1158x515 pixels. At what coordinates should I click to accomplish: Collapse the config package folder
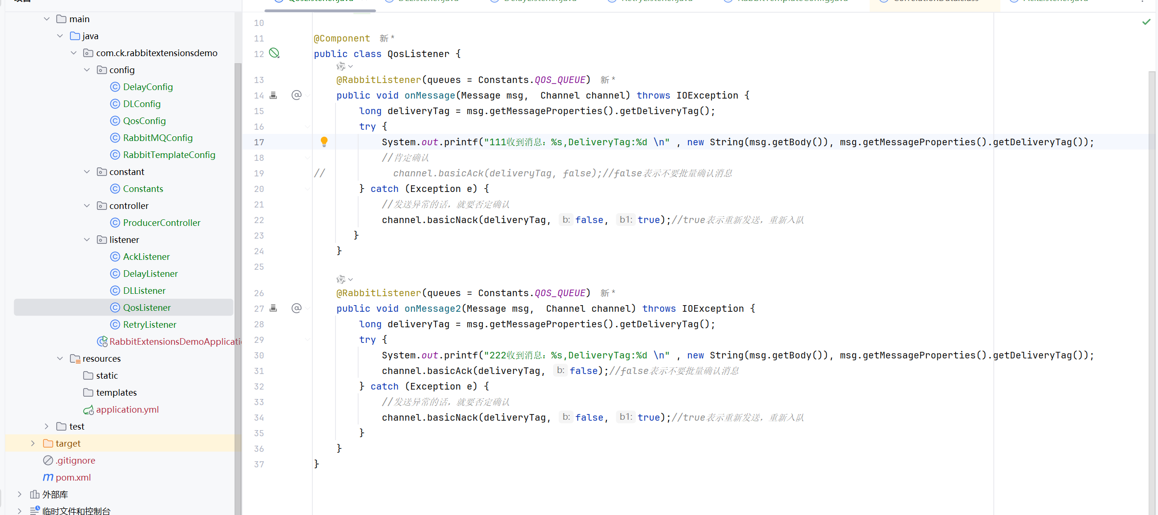[87, 70]
